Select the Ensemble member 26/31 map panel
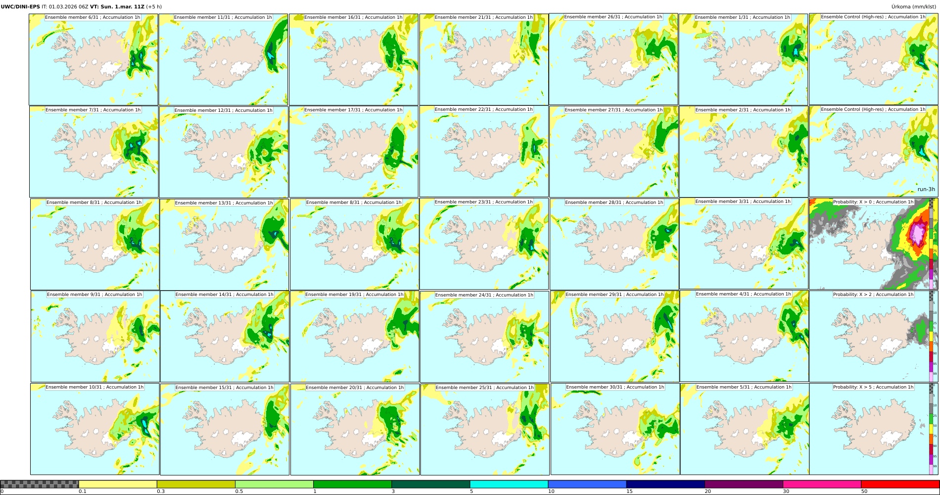Viewport: 940px width, 495px height. [613, 59]
